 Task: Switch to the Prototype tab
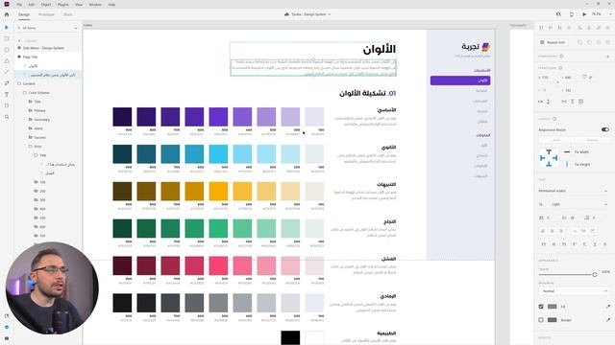coord(47,14)
